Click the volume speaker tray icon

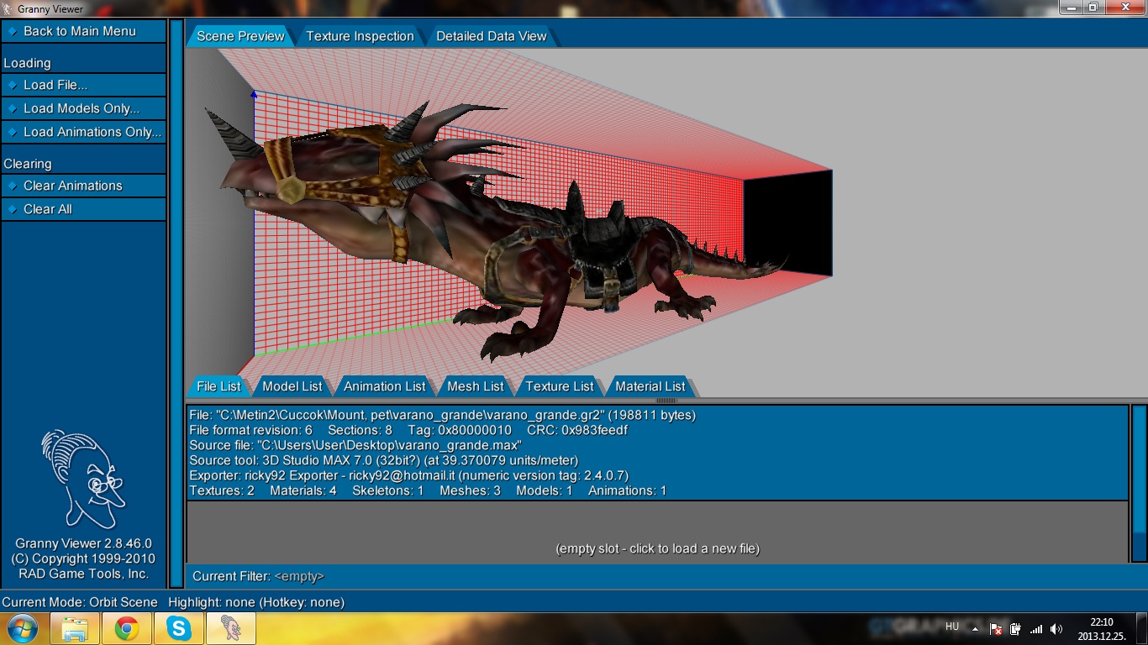click(1056, 629)
